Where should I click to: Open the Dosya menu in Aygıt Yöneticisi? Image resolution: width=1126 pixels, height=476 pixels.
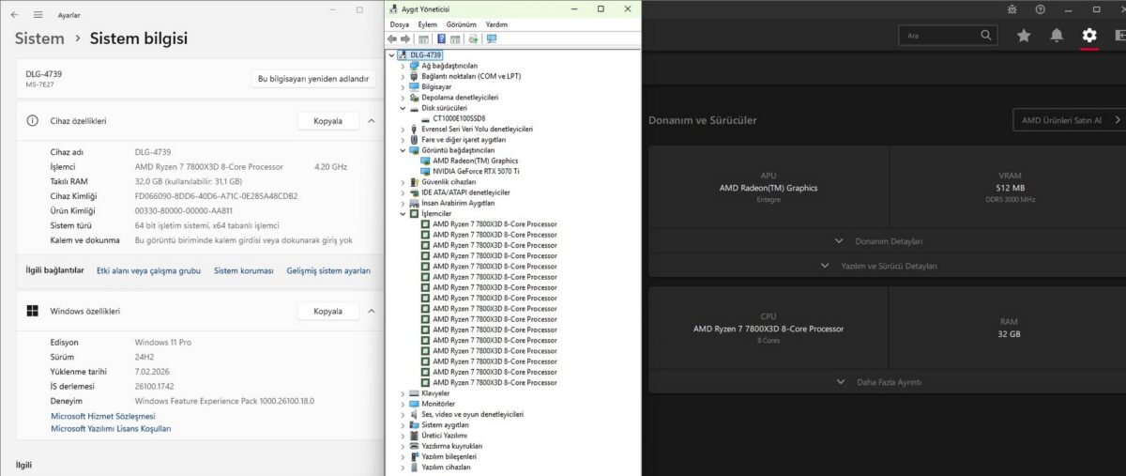[400, 24]
